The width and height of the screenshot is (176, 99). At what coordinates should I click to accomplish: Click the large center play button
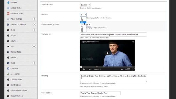[x=108, y=53]
